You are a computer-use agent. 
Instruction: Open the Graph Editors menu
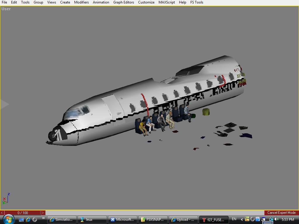click(124, 2)
